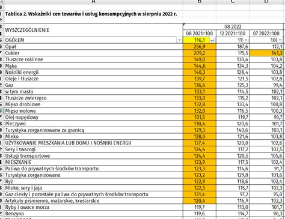Image resolution: width=285 pixels, height=219 pixels.
Task: Select the Ryż row label
Action: (x=93, y=182)
